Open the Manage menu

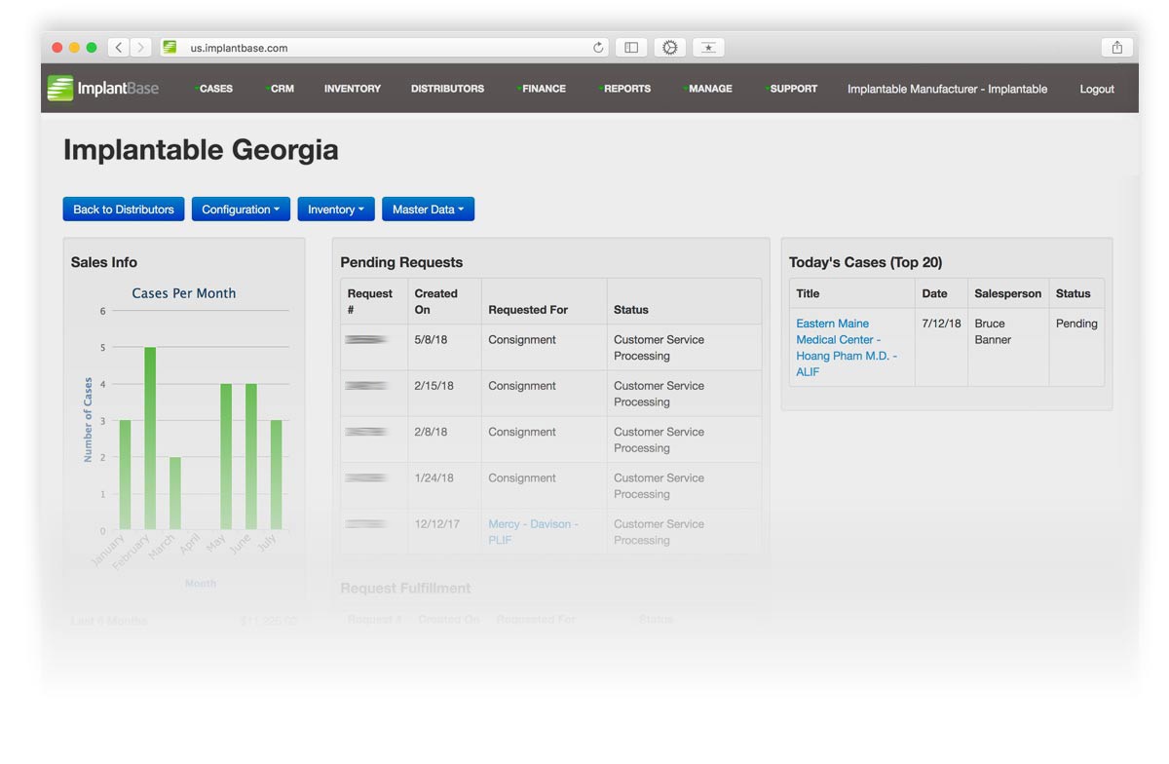[x=708, y=89]
